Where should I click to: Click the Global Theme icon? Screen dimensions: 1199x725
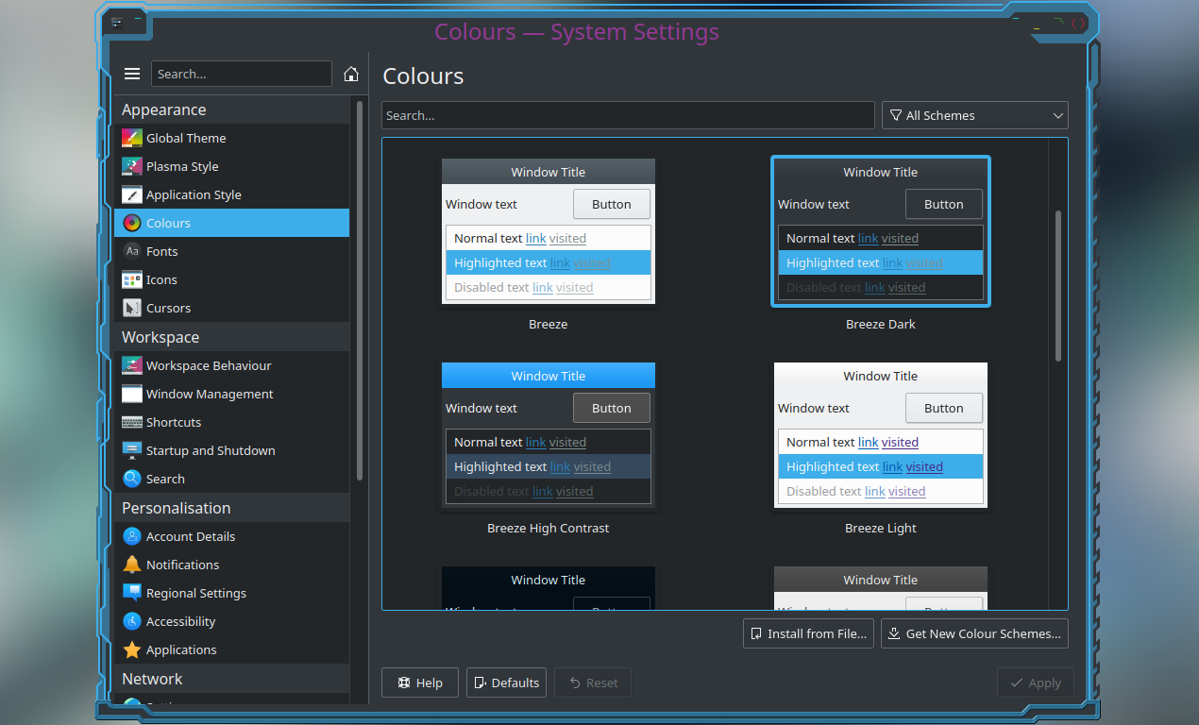(132, 138)
